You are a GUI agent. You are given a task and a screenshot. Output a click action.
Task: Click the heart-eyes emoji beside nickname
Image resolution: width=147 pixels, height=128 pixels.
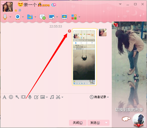click(x=20, y=4)
